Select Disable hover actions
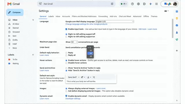Viewport: 185px width, 104px height. [66, 63]
